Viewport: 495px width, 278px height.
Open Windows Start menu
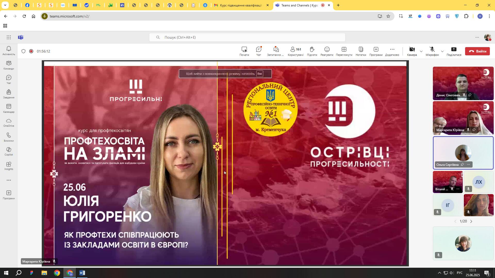pyautogui.click(x=6, y=273)
